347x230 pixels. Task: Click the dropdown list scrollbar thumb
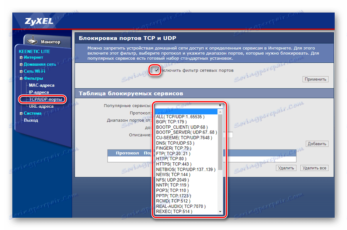(220, 142)
